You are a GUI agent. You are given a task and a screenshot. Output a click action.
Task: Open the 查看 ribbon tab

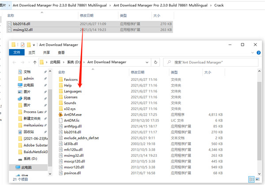point(61,53)
